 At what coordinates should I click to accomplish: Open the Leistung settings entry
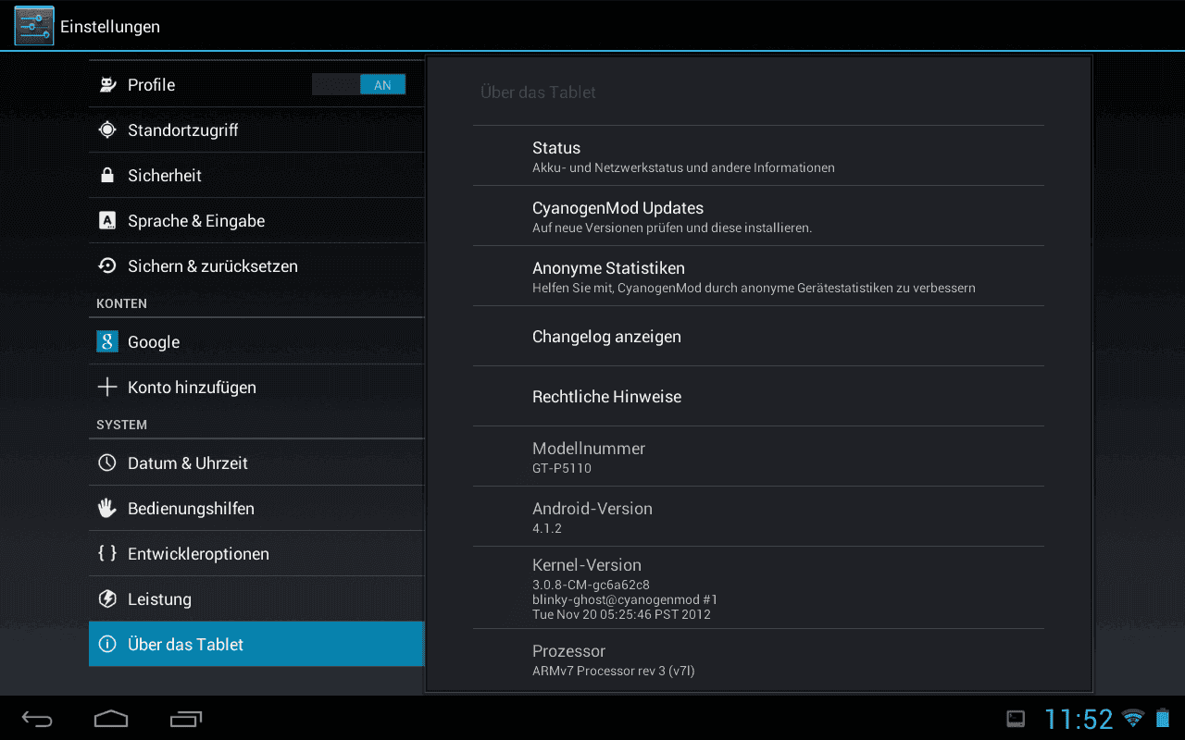coord(256,599)
